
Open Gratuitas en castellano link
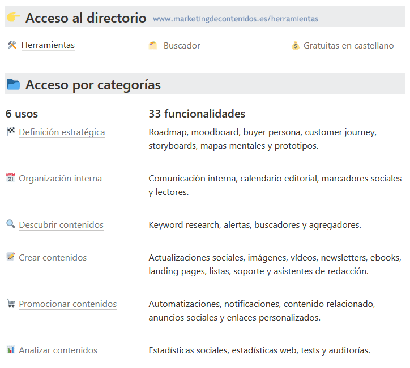[348, 46]
